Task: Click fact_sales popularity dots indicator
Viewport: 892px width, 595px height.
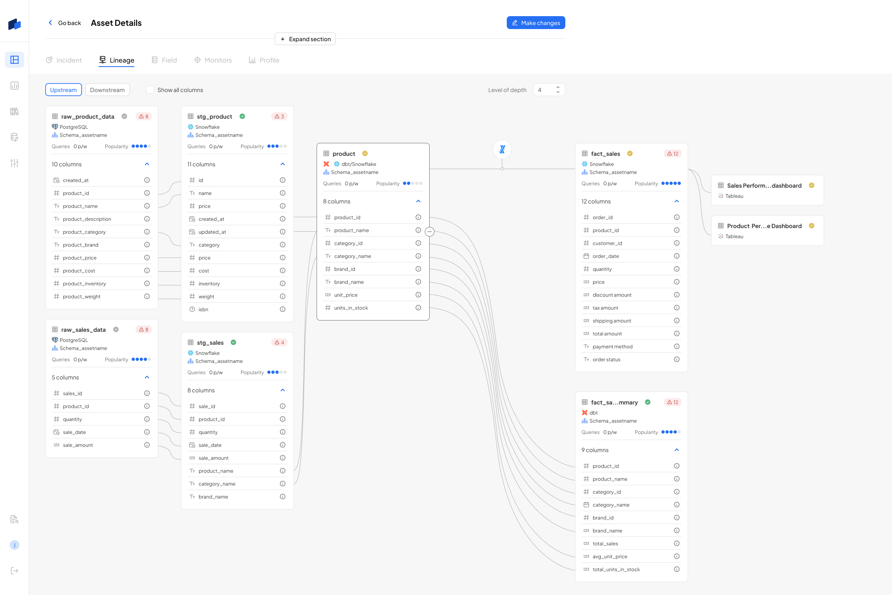Action: click(x=671, y=183)
